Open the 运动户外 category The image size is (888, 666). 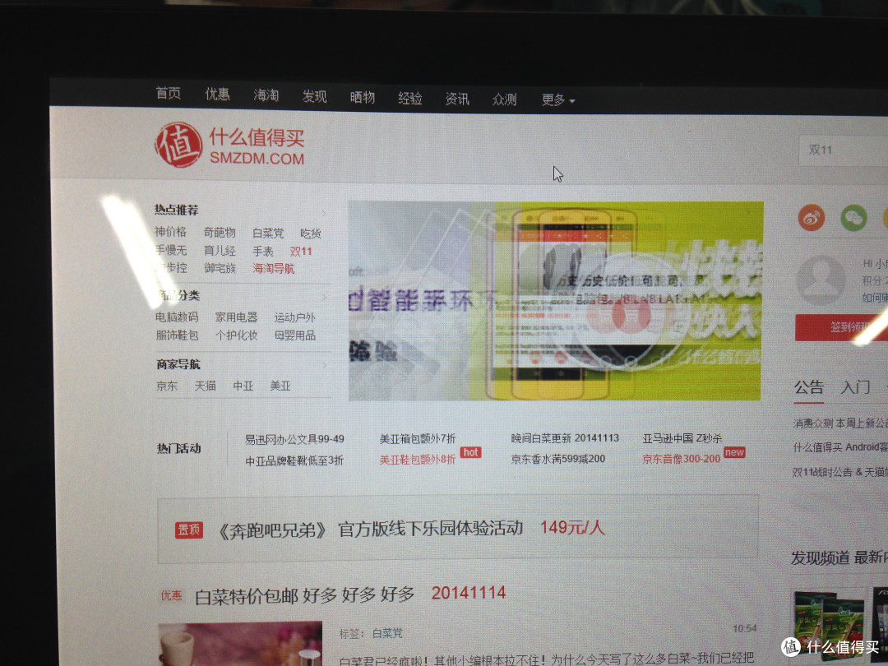[294, 317]
